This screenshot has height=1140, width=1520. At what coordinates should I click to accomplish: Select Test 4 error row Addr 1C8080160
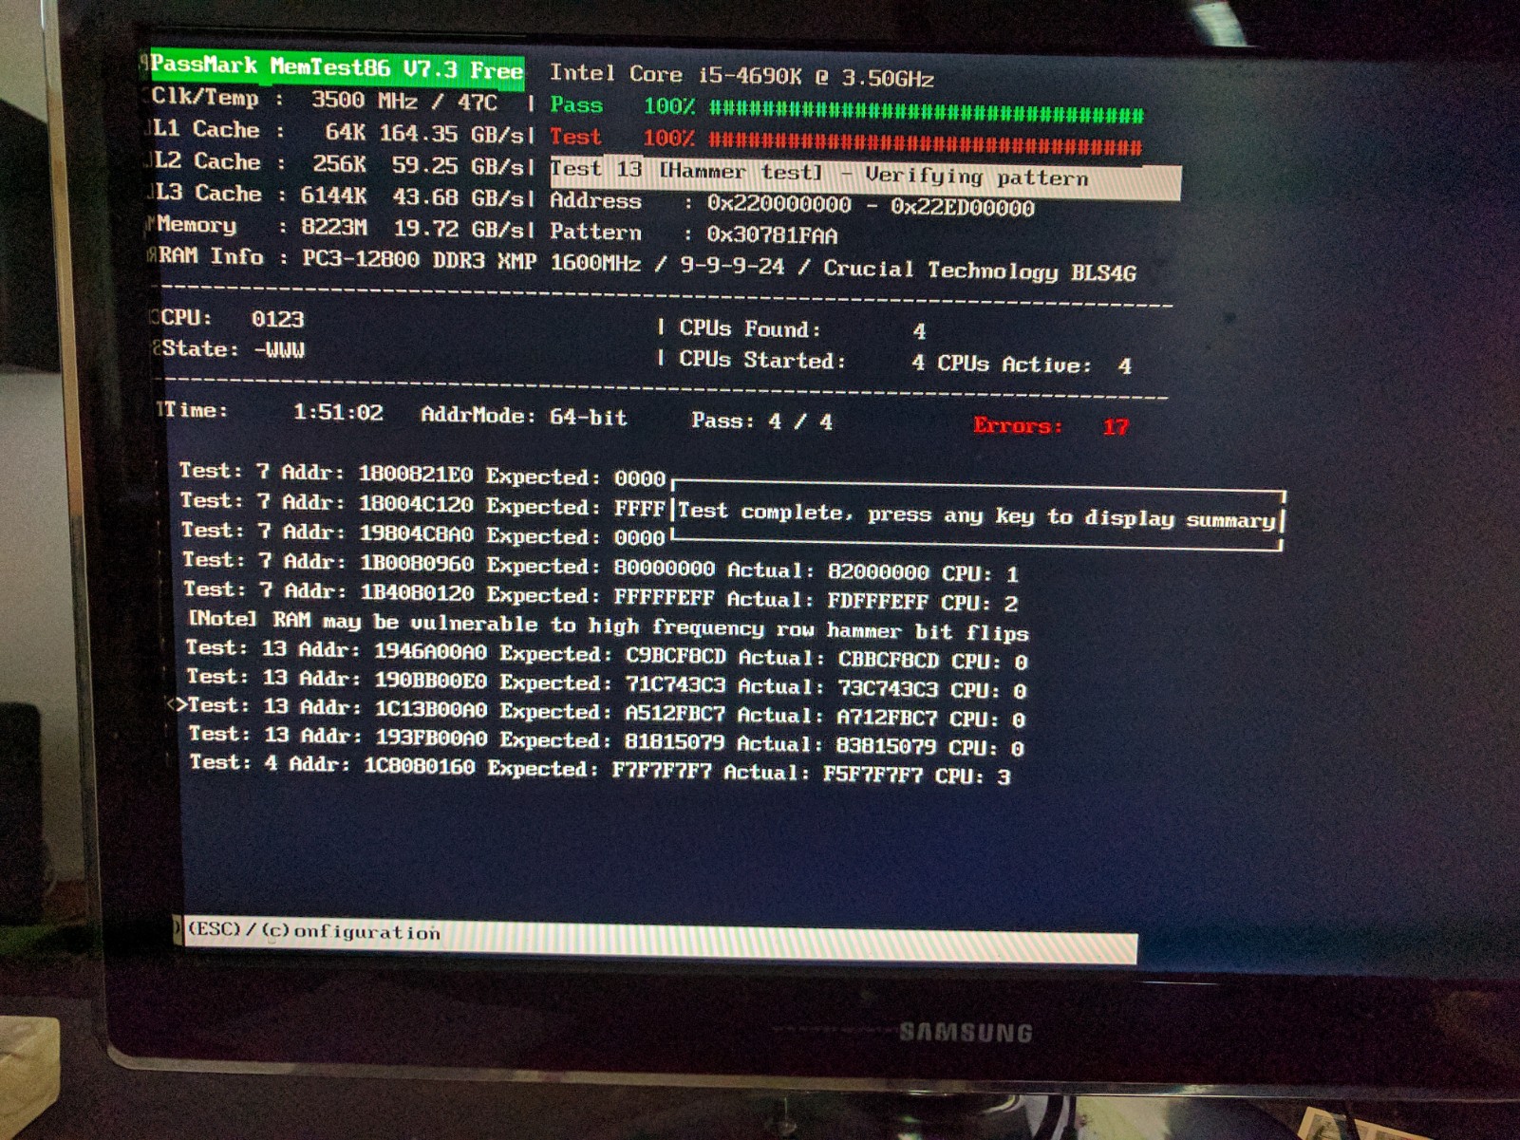[x=600, y=769]
